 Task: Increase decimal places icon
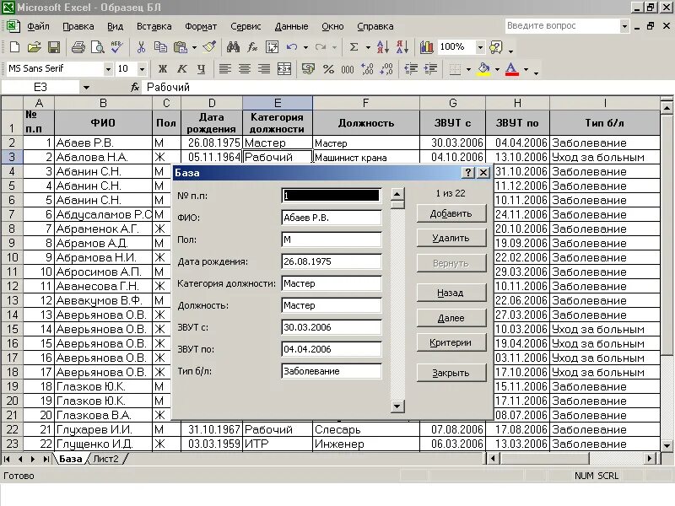(367, 69)
